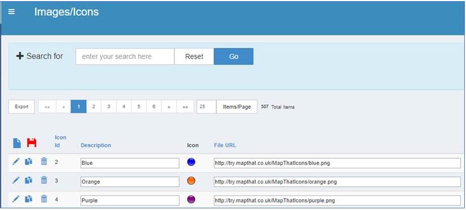The image size is (466, 210).
Task: Edit the Purple row with pencil icon
Action: click(16, 199)
